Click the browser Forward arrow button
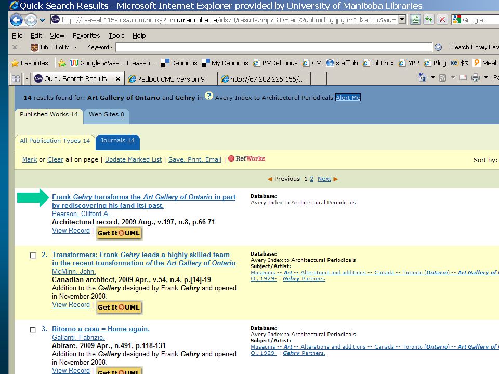Image resolution: width=499 pixels, height=374 pixels. (31, 20)
